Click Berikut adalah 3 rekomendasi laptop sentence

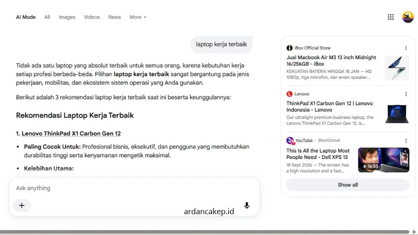pyautogui.click(x=123, y=97)
